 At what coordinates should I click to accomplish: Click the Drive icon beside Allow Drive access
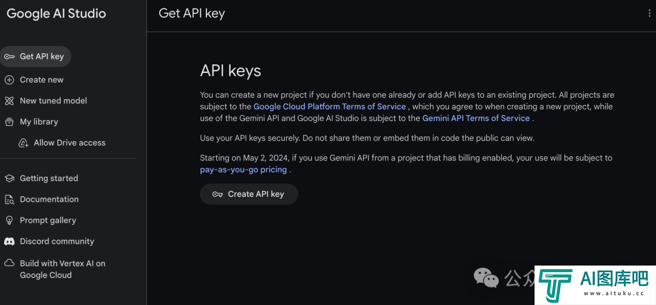pyautogui.click(x=24, y=143)
